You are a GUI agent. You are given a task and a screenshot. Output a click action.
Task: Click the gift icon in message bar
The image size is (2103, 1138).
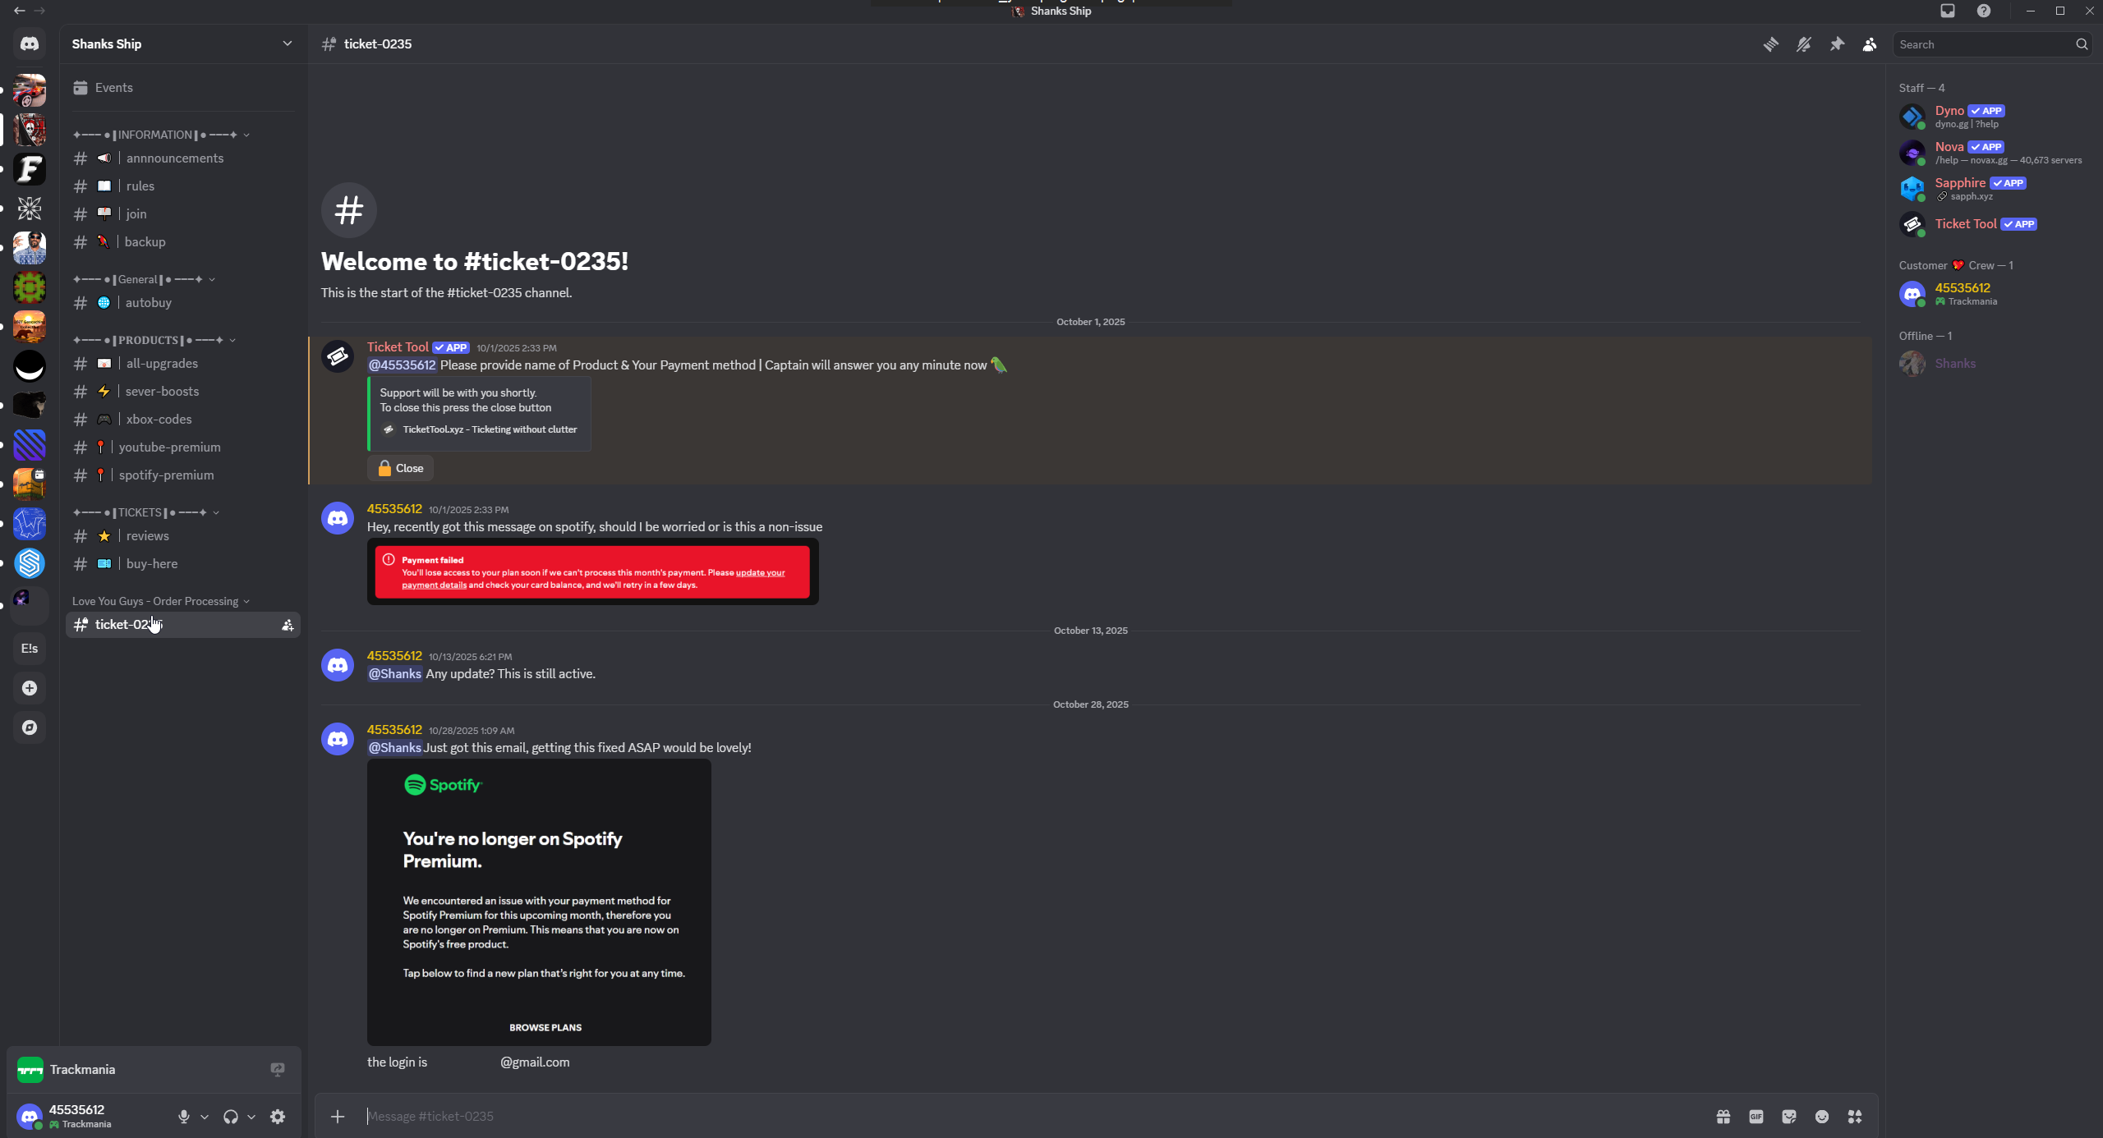tap(1723, 1116)
